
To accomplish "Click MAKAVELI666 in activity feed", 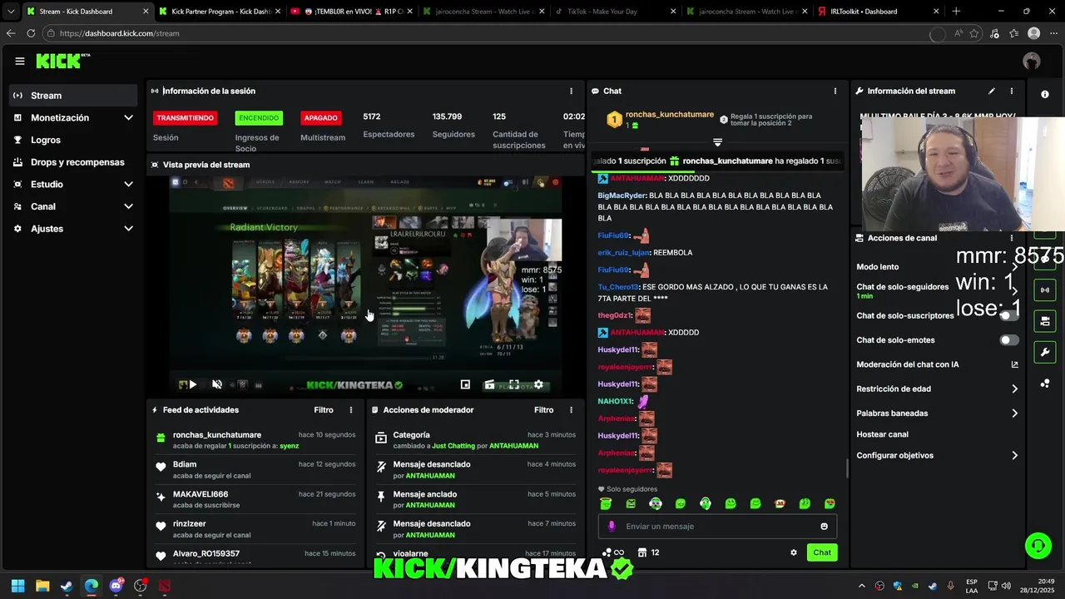I will (x=201, y=494).
